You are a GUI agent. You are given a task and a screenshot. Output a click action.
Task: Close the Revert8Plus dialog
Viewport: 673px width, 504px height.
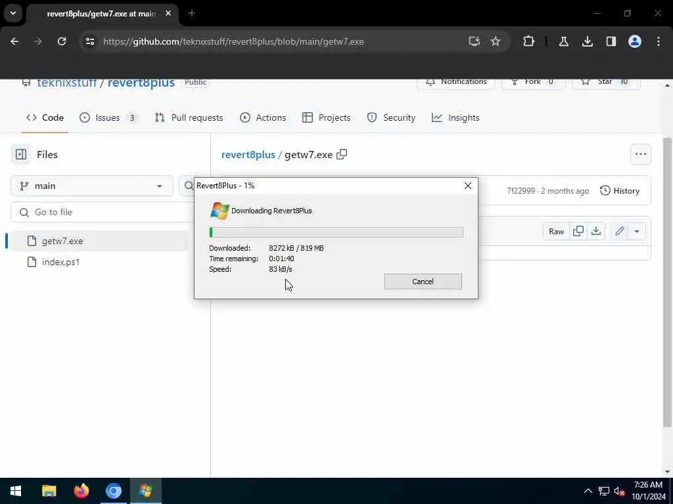(468, 186)
